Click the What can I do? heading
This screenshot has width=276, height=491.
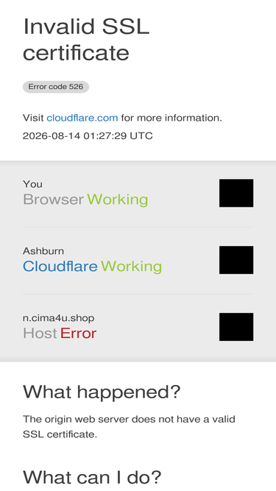pos(92,477)
